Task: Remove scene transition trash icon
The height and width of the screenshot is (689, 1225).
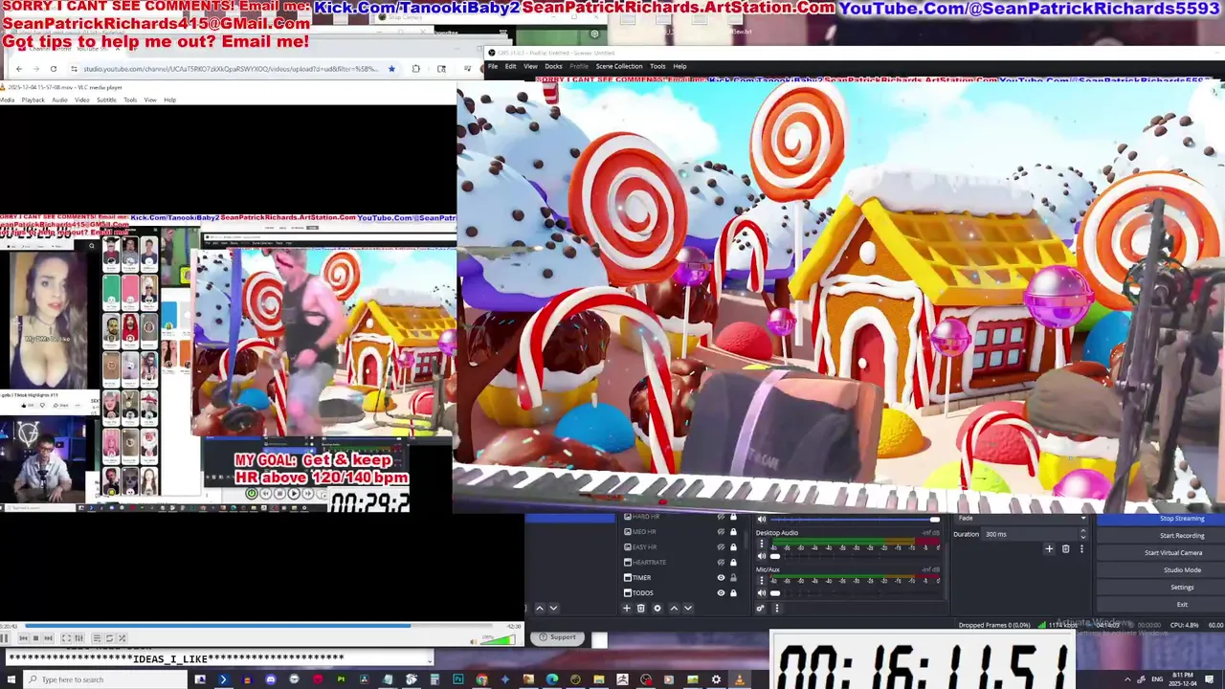Action: pyautogui.click(x=1065, y=549)
